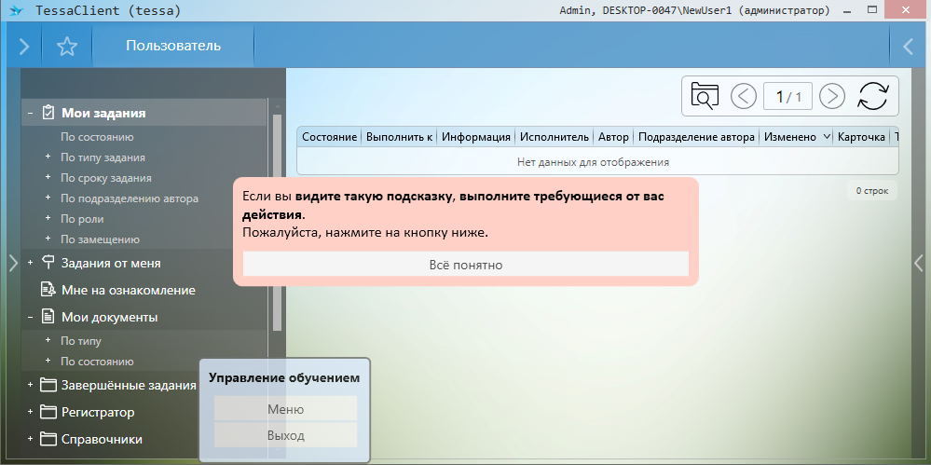Open the Пользователь tab
Image resolution: width=931 pixels, height=465 pixels.
tap(173, 46)
